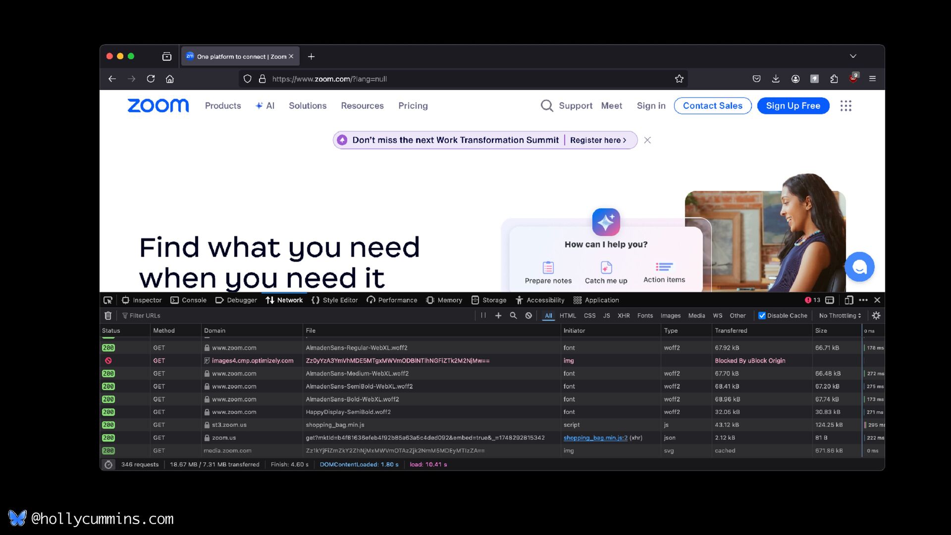Open the Products navigation menu

(223, 106)
